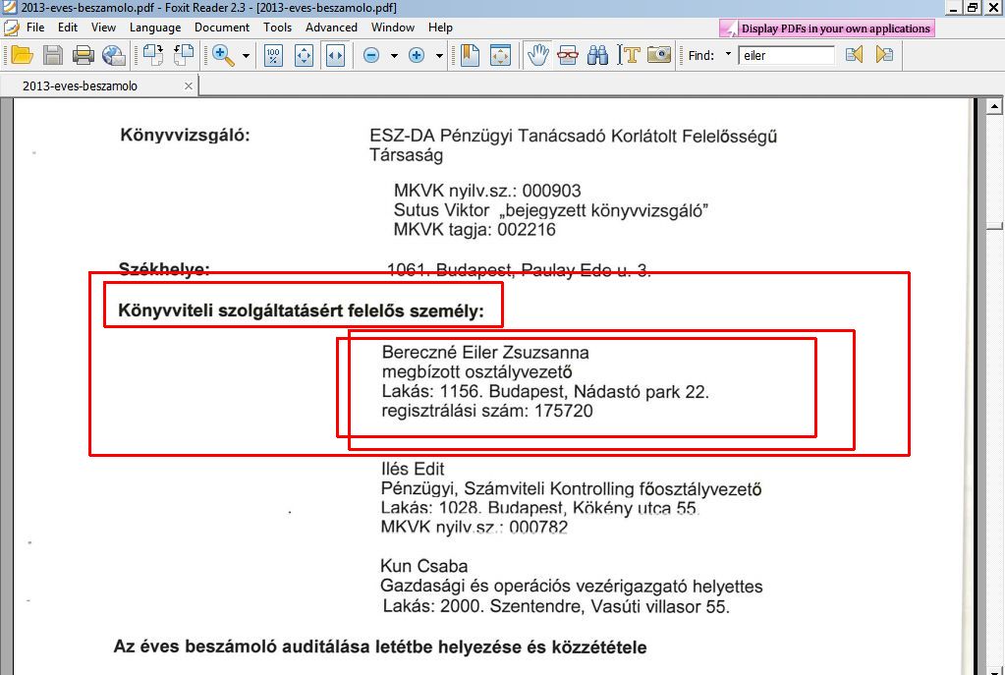Screen dimensions: 1005x675
Task: Click the vertical scrollbar thumb
Action: (x=995, y=226)
